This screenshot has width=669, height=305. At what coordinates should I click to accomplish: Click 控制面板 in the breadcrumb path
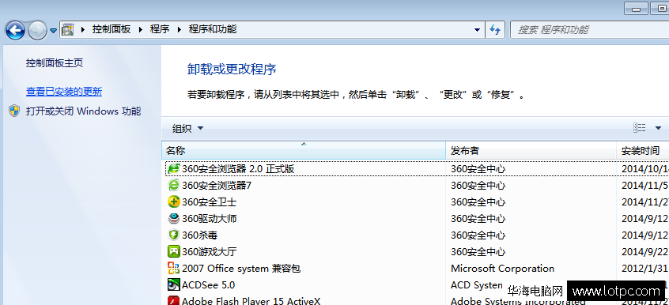coord(111,29)
